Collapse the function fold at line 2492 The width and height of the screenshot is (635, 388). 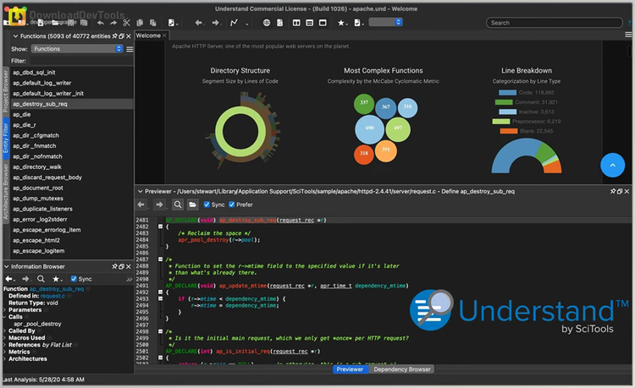pos(160,292)
